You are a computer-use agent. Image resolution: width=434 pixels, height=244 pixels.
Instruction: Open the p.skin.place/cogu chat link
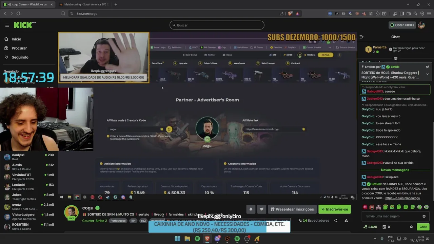click(402, 198)
